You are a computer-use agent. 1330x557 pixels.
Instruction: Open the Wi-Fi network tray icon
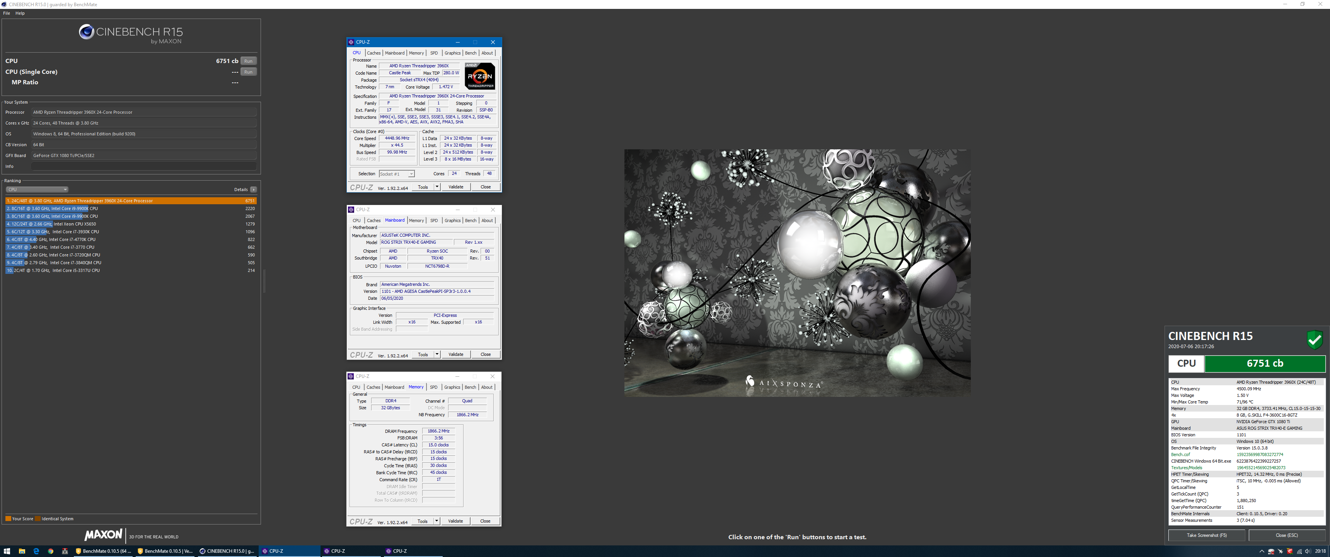pyautogui.click(x=1299, y=551)
